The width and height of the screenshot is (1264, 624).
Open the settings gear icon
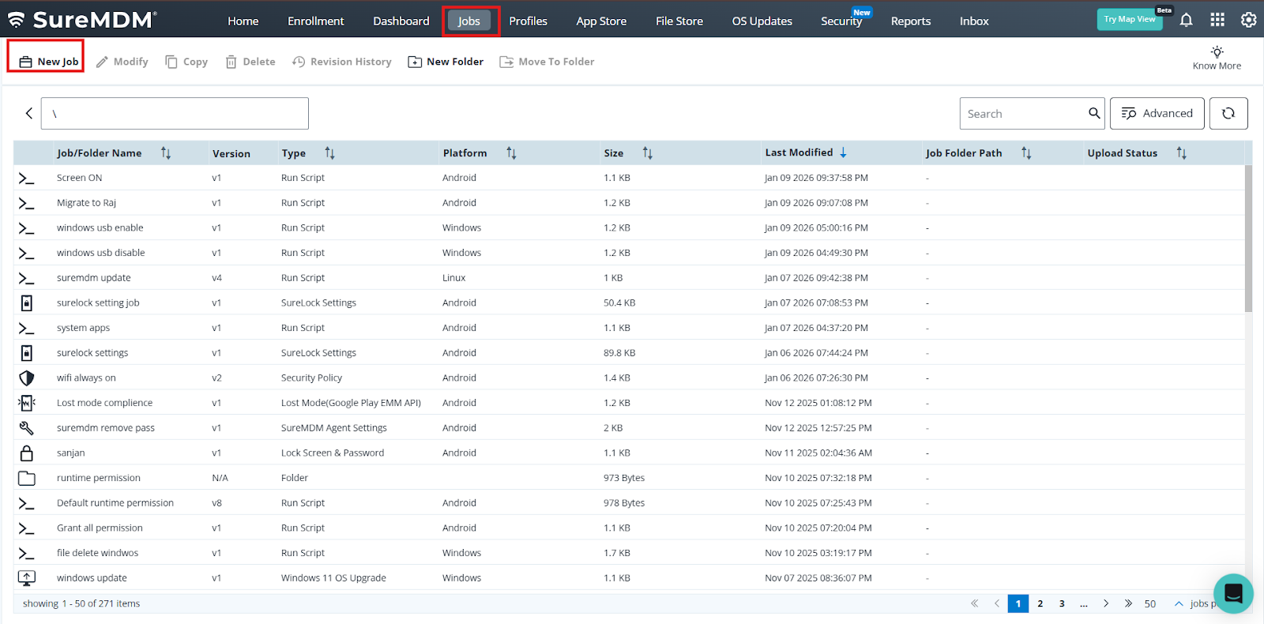click(x=1248, y=21)
